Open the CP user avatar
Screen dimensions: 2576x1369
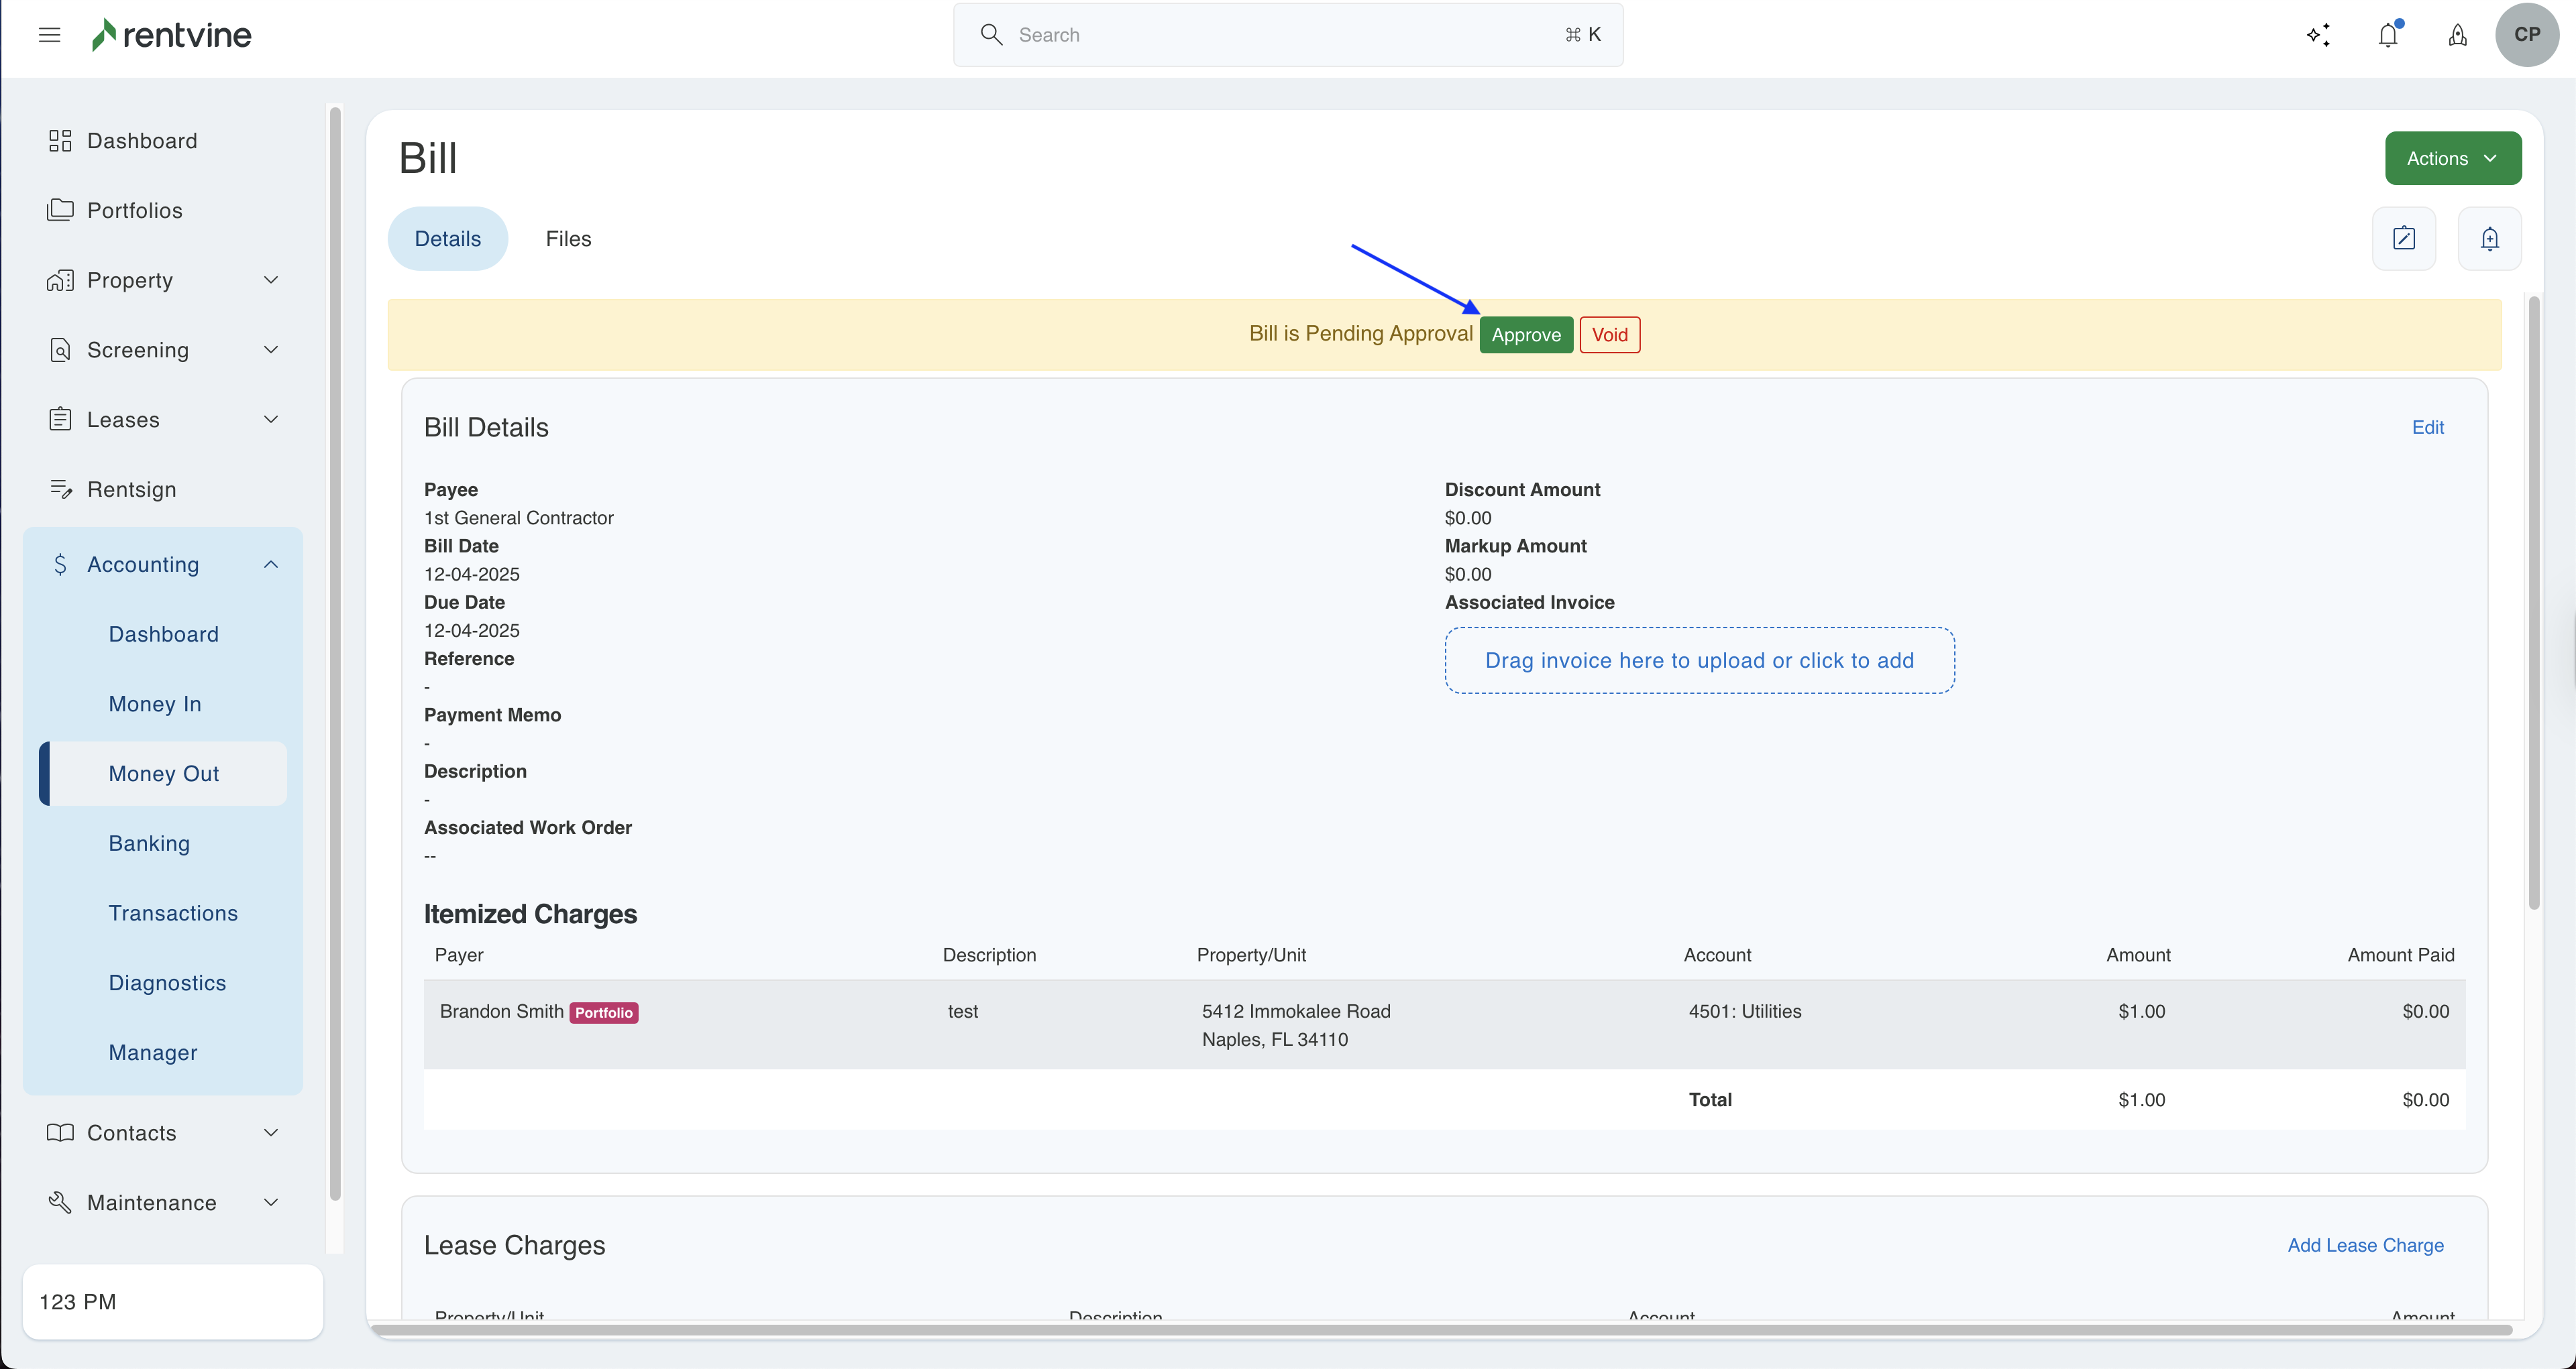(2526, 35)
